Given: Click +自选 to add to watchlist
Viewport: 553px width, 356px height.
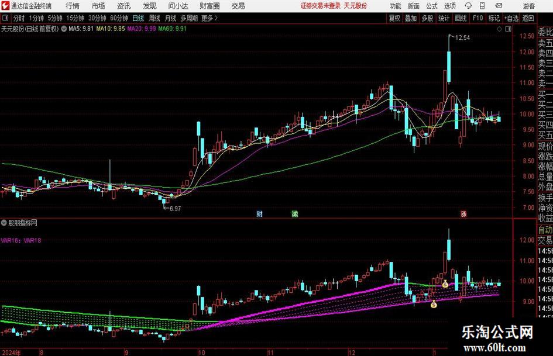Looking at the screenshot, I should coord(511,18).
